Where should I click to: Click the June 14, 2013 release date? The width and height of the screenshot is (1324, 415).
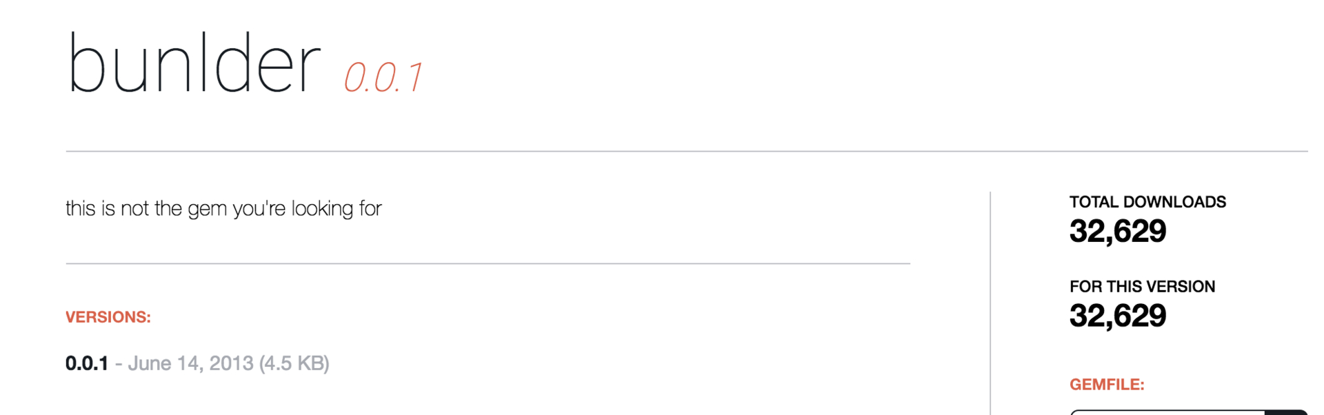point(190,363)
